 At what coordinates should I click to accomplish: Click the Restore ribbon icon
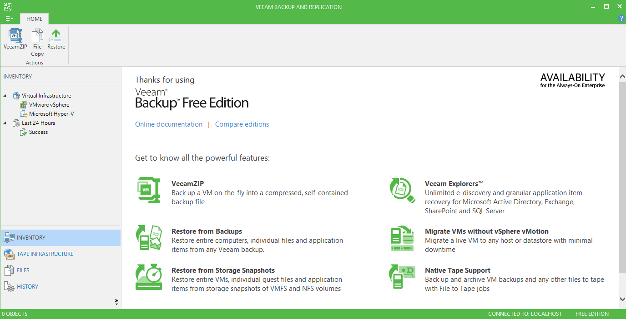click(56, 35)
